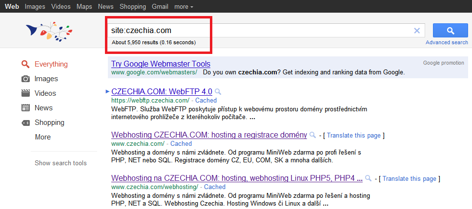Open cached copy of webftp.czechia.com result
The width and height of the screenshot is (472, 209).
tap(206, 101)
